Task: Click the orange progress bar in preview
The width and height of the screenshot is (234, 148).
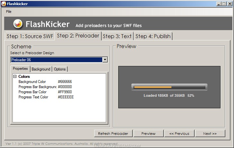Action: pyautogui.click(x=153, y=87)
